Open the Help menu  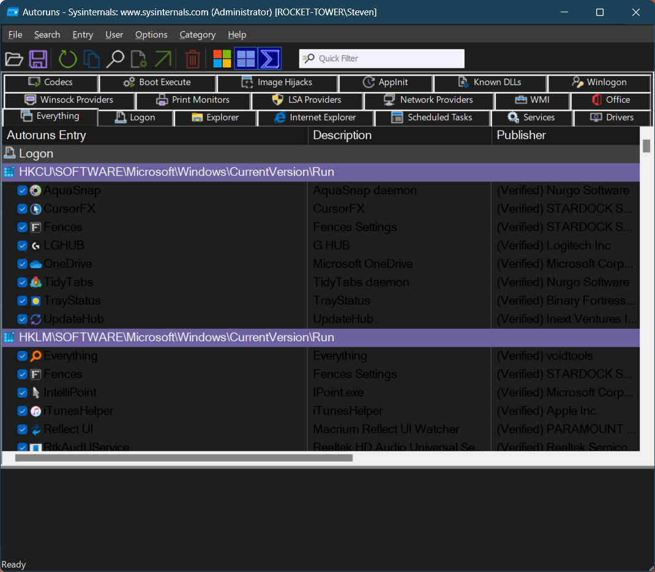[237, 35]
